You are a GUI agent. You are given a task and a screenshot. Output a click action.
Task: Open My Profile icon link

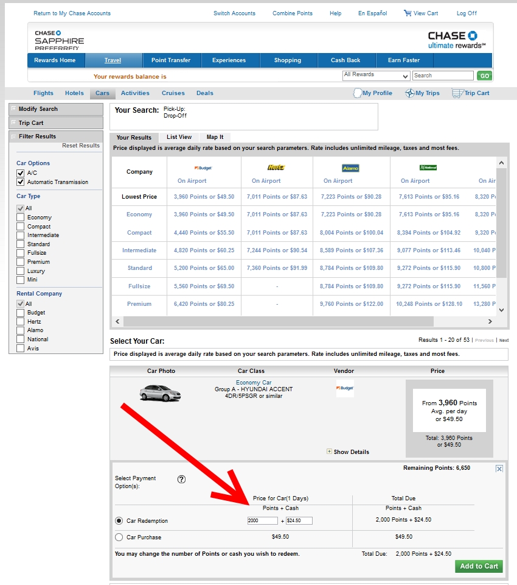[357, 93]
